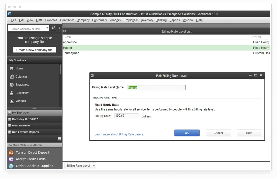Open the Billing Rate Level menu button
The height and width of the screenshot is (178, 277).
pos(78,166)
